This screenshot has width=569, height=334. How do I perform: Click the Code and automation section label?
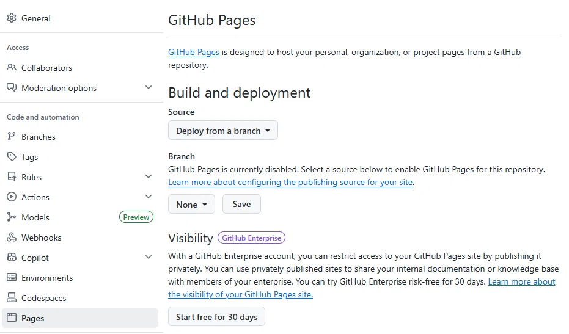pyautogui.click(x=43, y=117)
